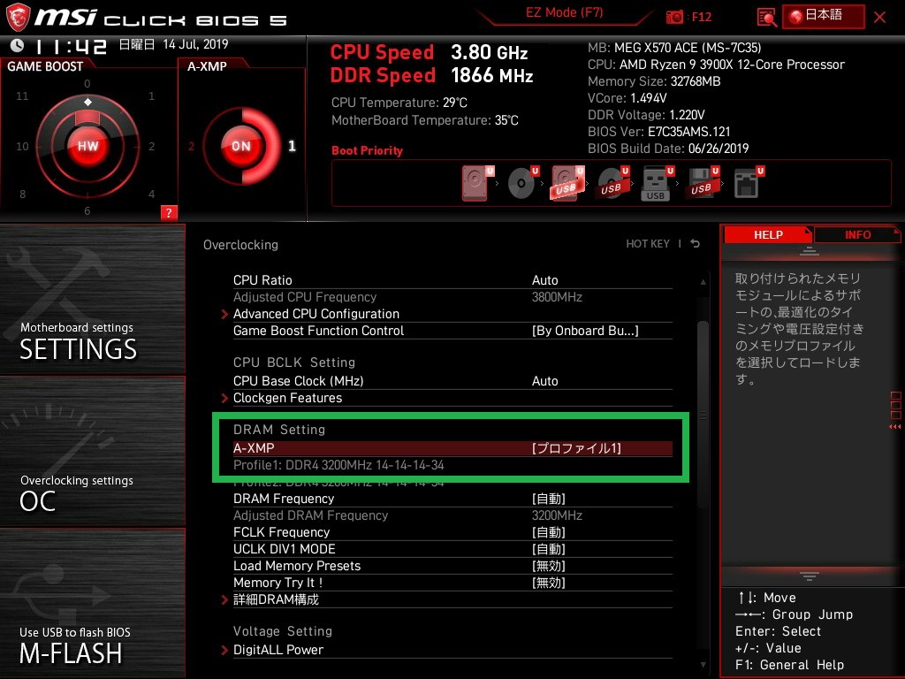This screenshot has width=905, height=679.
Task: Click the MotherBoard Temperature: 35℃ reading
Action: [425, 120]
